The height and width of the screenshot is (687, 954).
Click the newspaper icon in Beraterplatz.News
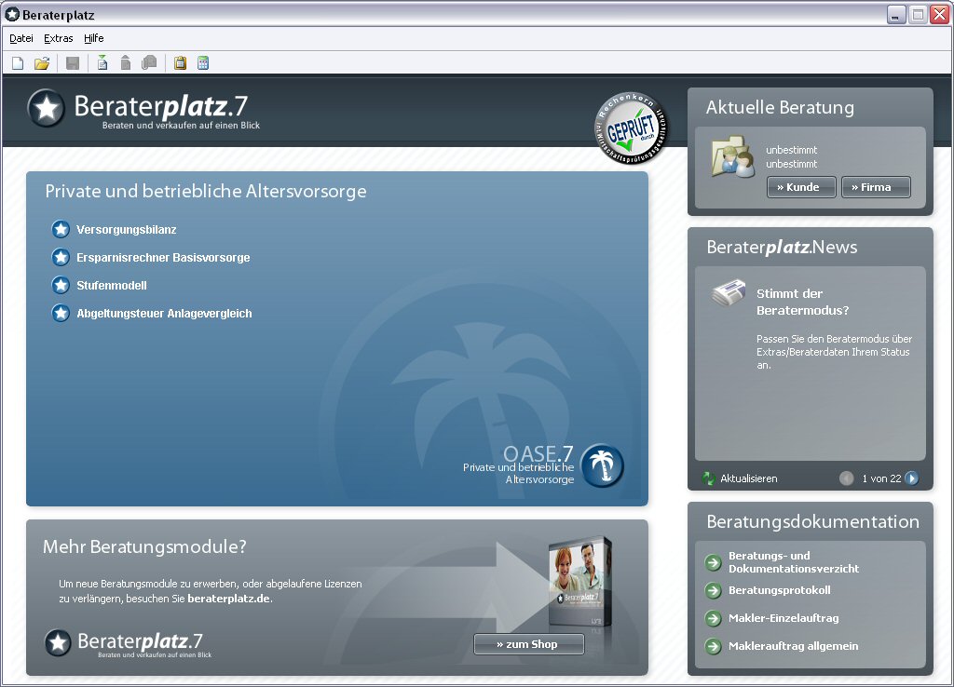(x=729, y=292)
